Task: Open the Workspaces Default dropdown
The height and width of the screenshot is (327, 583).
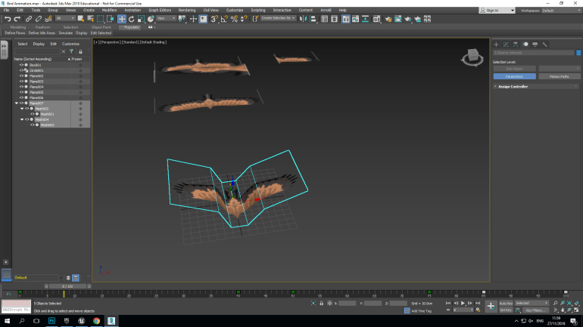Action: click(561, 11)
